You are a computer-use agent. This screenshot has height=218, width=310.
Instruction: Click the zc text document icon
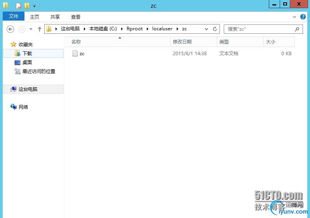75,53
